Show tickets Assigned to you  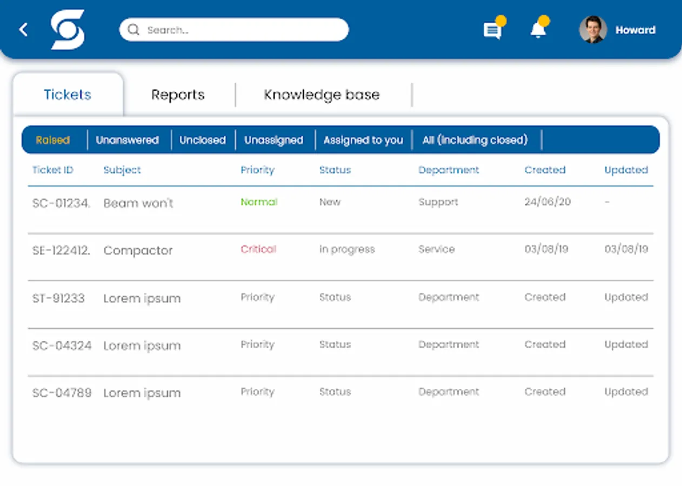(x=363, y=140)
